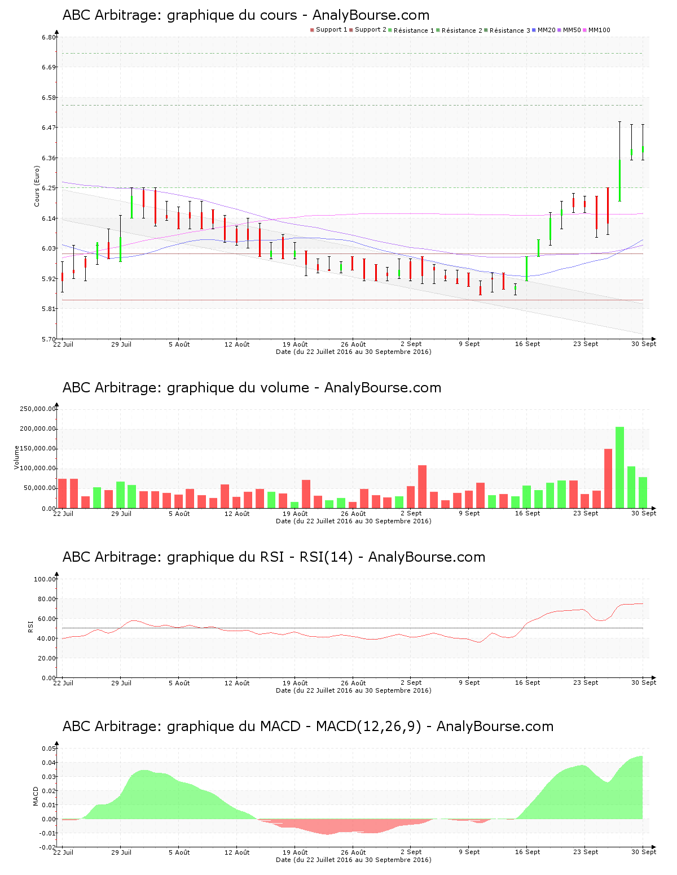This screenshot has height=875, width=677.
Task: Click the 'RSI' vertical axis label
Action: pyautogui.click(x=31, y=626)
